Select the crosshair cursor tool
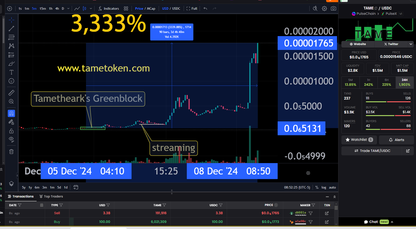 [x=11, y=19]
